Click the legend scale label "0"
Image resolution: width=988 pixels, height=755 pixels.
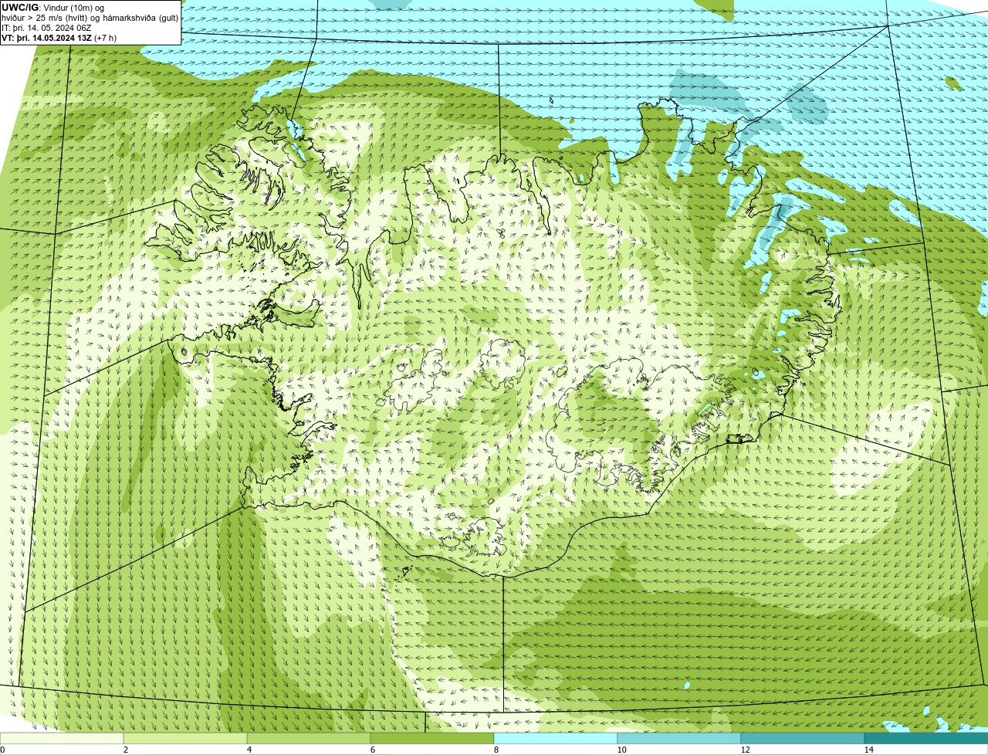tap(2, 750)
